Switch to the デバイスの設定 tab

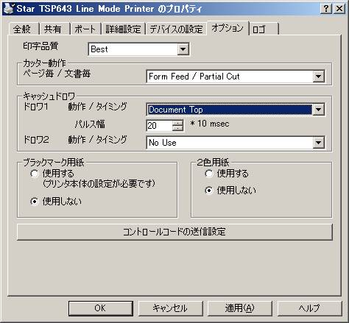coord(176,29)
